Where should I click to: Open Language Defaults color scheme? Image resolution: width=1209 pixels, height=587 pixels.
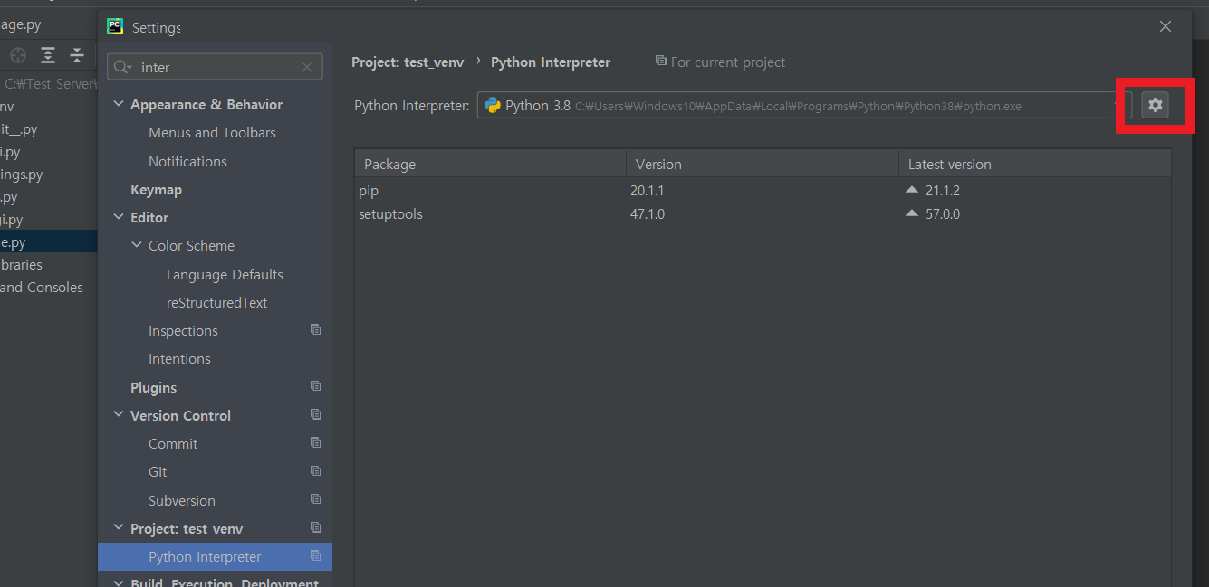(x=225, y=274)
